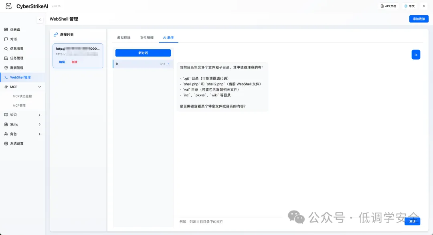Click the 连接列表 panel title
Viewport: 433px width, 235px height.
pos(67,34)
